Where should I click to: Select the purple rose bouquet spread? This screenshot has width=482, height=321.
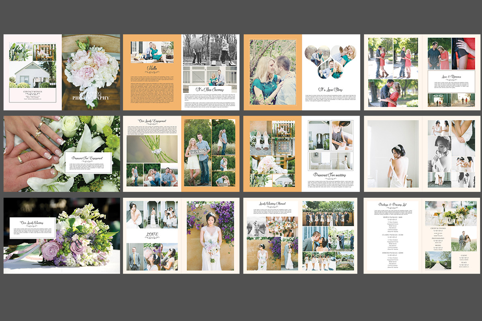pyautogui.click(x=62, y=236)
